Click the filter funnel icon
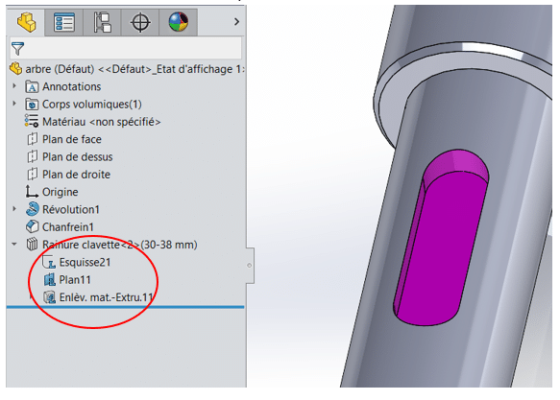The width and height of the screenshot is (560, 400). 17,49
